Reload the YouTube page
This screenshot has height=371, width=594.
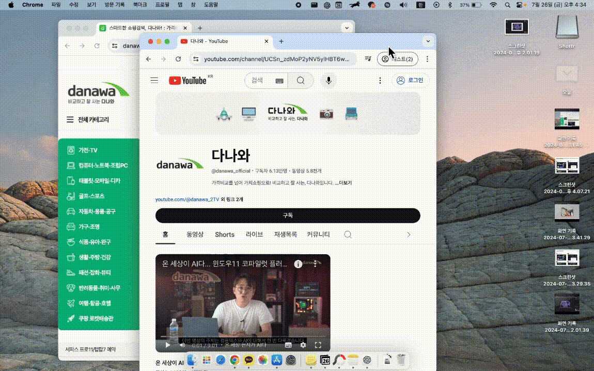[178, 59]
